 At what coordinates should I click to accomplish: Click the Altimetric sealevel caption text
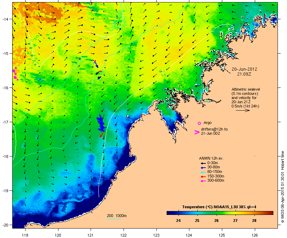[x=246, y=89]
